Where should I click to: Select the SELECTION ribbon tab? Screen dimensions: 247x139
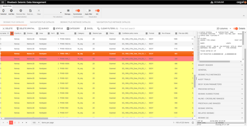7,6
